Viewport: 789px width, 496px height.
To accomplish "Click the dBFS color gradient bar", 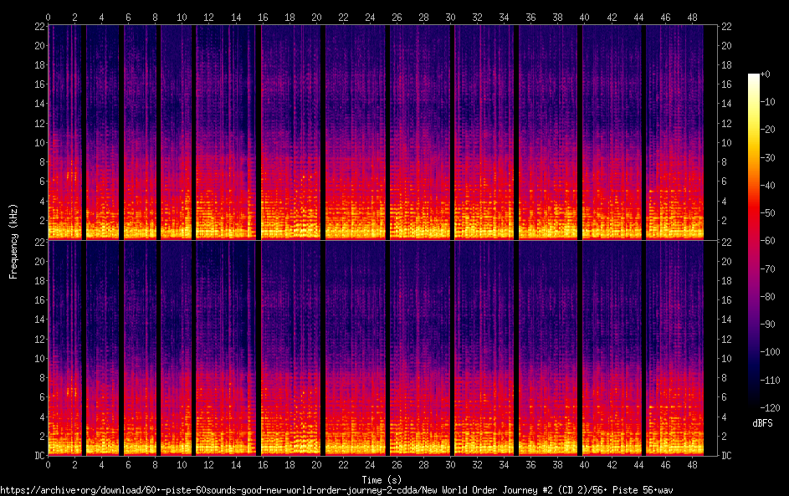I will click(753, 240).
